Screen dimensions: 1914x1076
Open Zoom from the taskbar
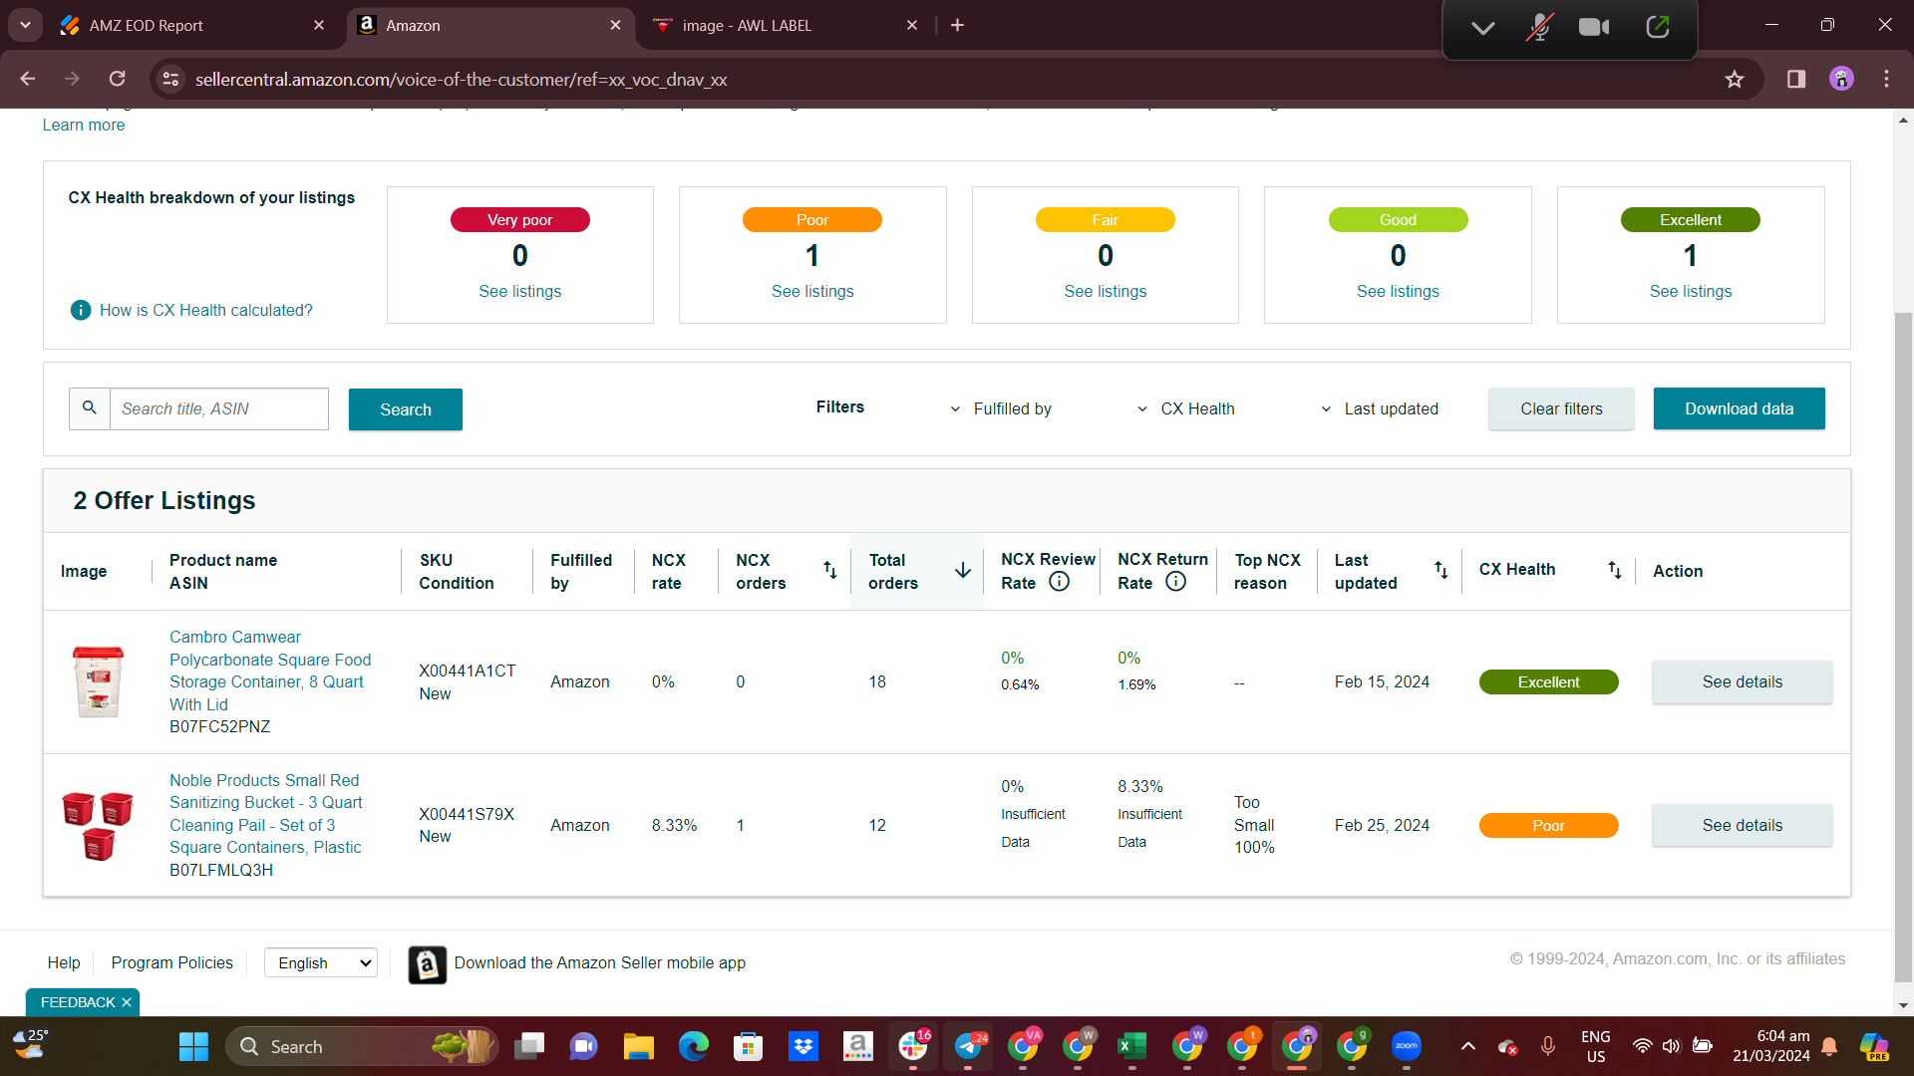1406,1046
